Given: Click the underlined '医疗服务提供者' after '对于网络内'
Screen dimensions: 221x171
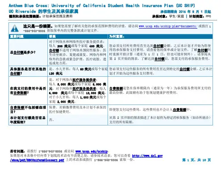Looking at the screenshot, I should click(x=84, y=80).
